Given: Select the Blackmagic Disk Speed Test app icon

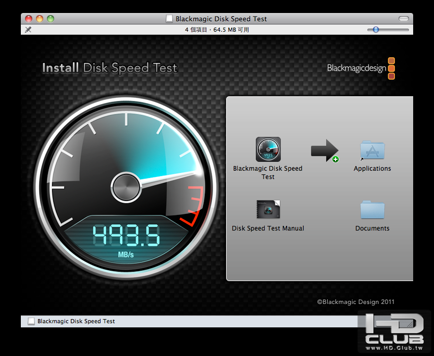Looking at the screenshot, I should click(x=268, y=149).
